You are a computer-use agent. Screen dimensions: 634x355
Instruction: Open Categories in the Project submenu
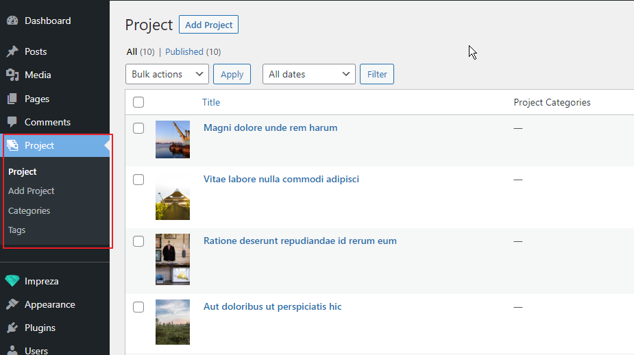coord(29,210)
